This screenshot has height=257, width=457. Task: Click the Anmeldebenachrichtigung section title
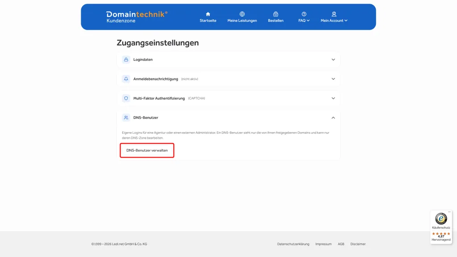point(156,79)
